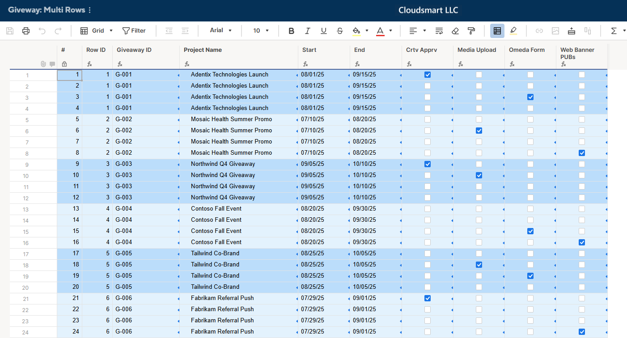Image resolution: width=627 pixels, height=338 pixels.
Task: Check Media Upload checkbox for row 5
Action: coord(479,119)
